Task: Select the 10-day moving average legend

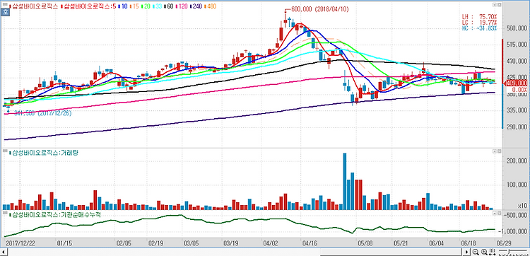Action: [x=124, y=6]
